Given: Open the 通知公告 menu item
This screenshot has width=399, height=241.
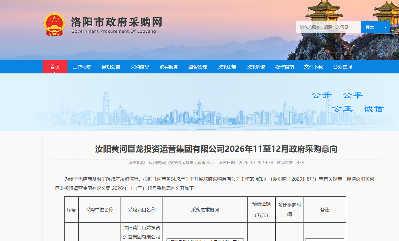Looking at the screenshot, I should tap(111, 67).
